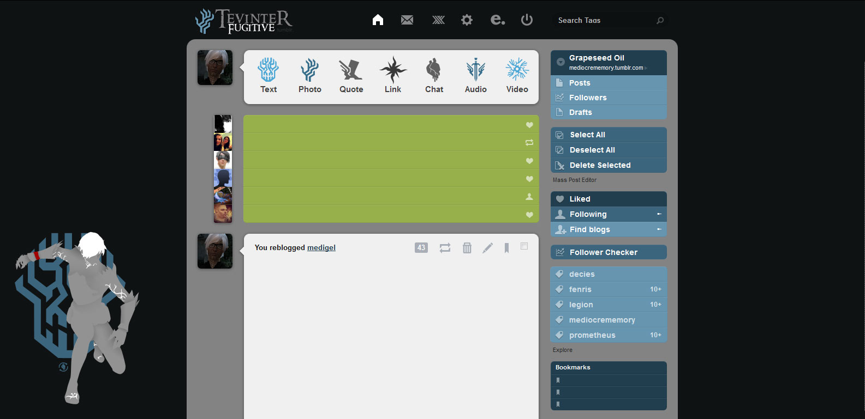Screen dimensions: 865x419
Task: Bookmark the reblogged post
Action: coord(507,248)
